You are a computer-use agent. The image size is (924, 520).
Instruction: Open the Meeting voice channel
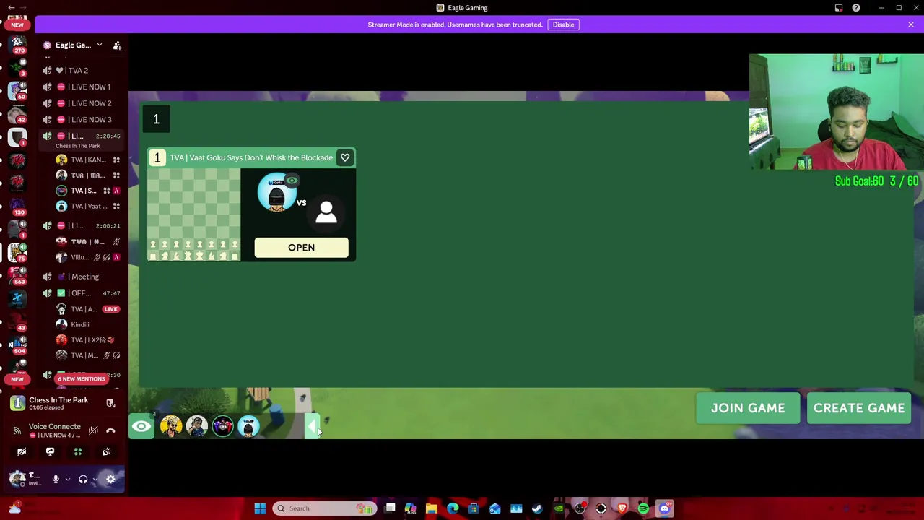[x=79, y=277]
